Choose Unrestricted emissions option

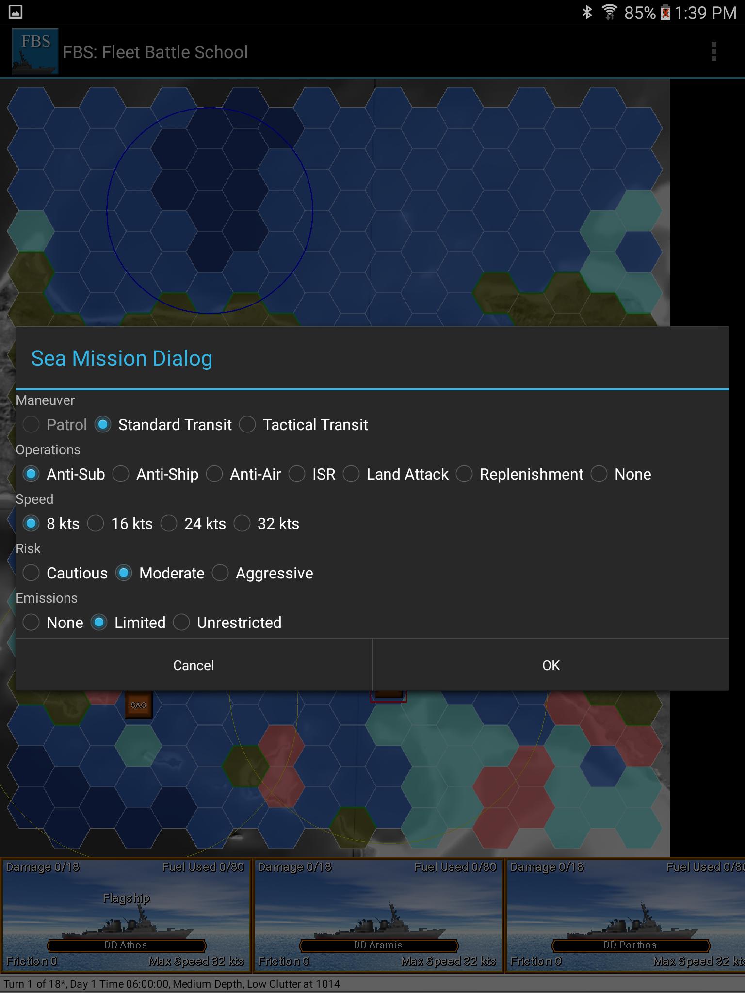[x=181, y=623]
